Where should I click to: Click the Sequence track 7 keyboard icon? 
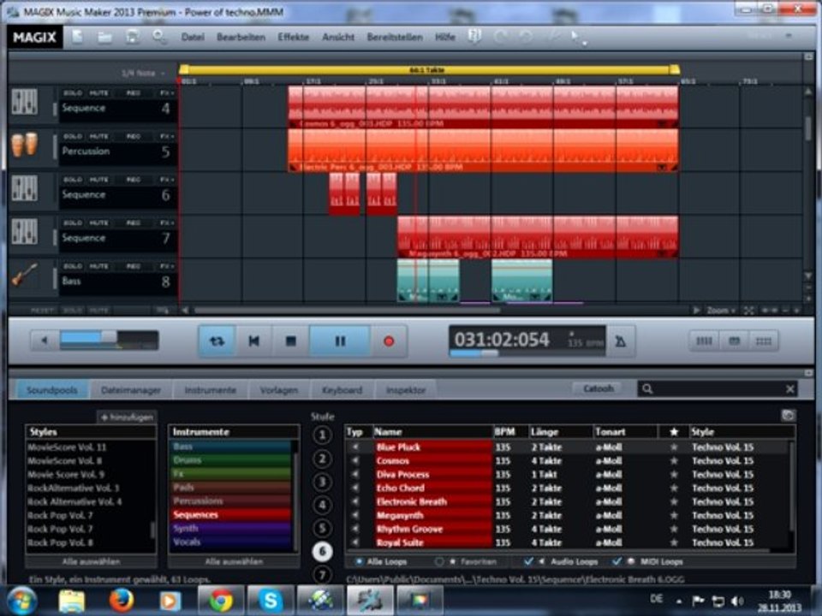pyautogui.click(x=25, y=232)
